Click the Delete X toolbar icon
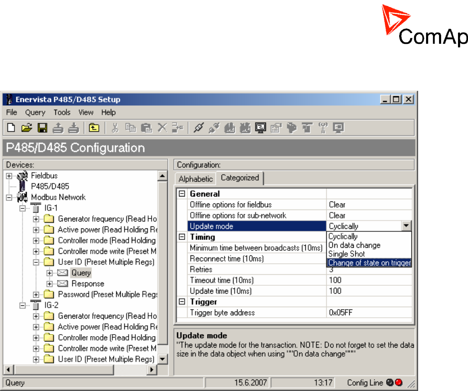Viewport: 468px width, 391px height. pyautogui.click(x=162, y=128)
